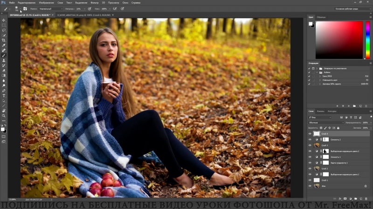Open the blending mode dropdown in Layers
This screenshot has width=373, height=209.
[x=326, y=123]
